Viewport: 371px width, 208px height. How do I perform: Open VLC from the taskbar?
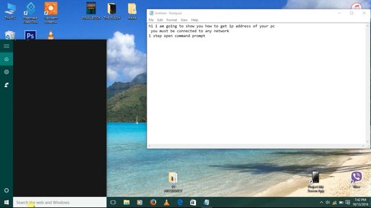pos(166,202)
